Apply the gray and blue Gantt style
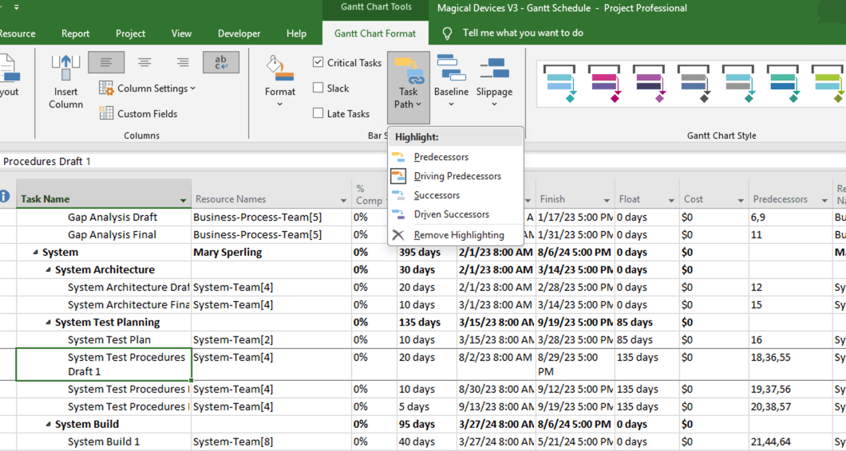 [x=694, y=84]
